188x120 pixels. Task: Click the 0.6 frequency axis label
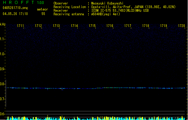point(2,114)
